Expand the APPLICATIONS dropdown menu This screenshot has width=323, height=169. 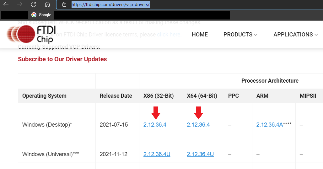[x=296, y=35]
